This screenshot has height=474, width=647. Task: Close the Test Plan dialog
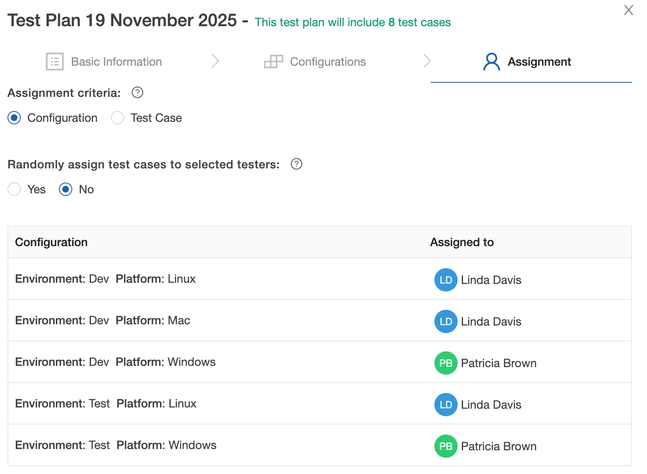tap(628, 10)
